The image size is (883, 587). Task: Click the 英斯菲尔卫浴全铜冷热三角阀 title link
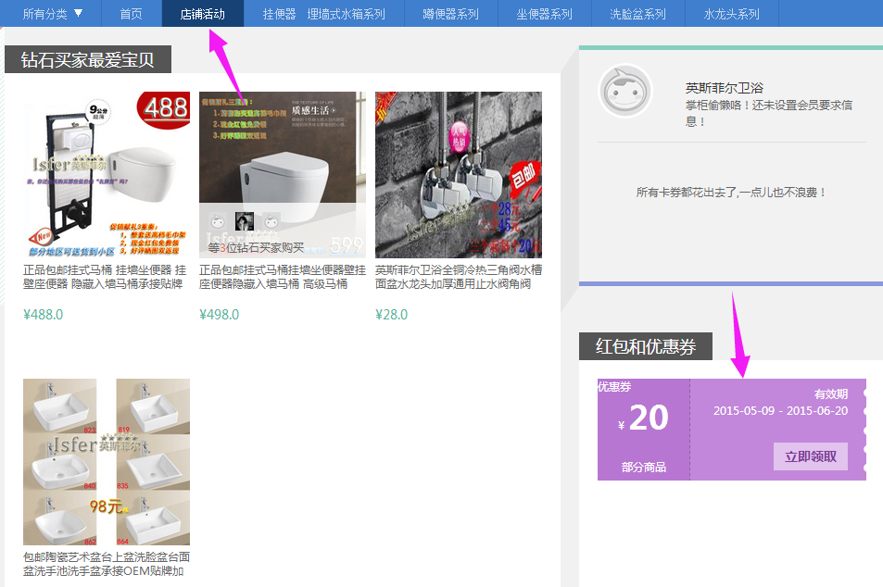click(459, 277)
